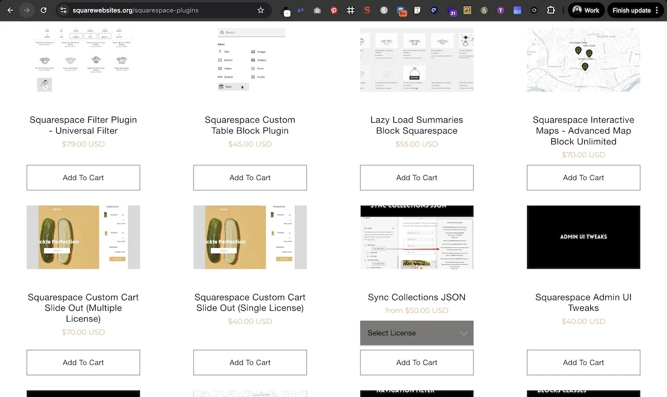Open the Custom Table Block product thumbnail
This screenshot has height=397, width=667.
(250, 60)
